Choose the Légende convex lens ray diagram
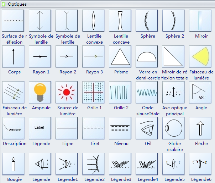215x183 pixels. (40, 164)
